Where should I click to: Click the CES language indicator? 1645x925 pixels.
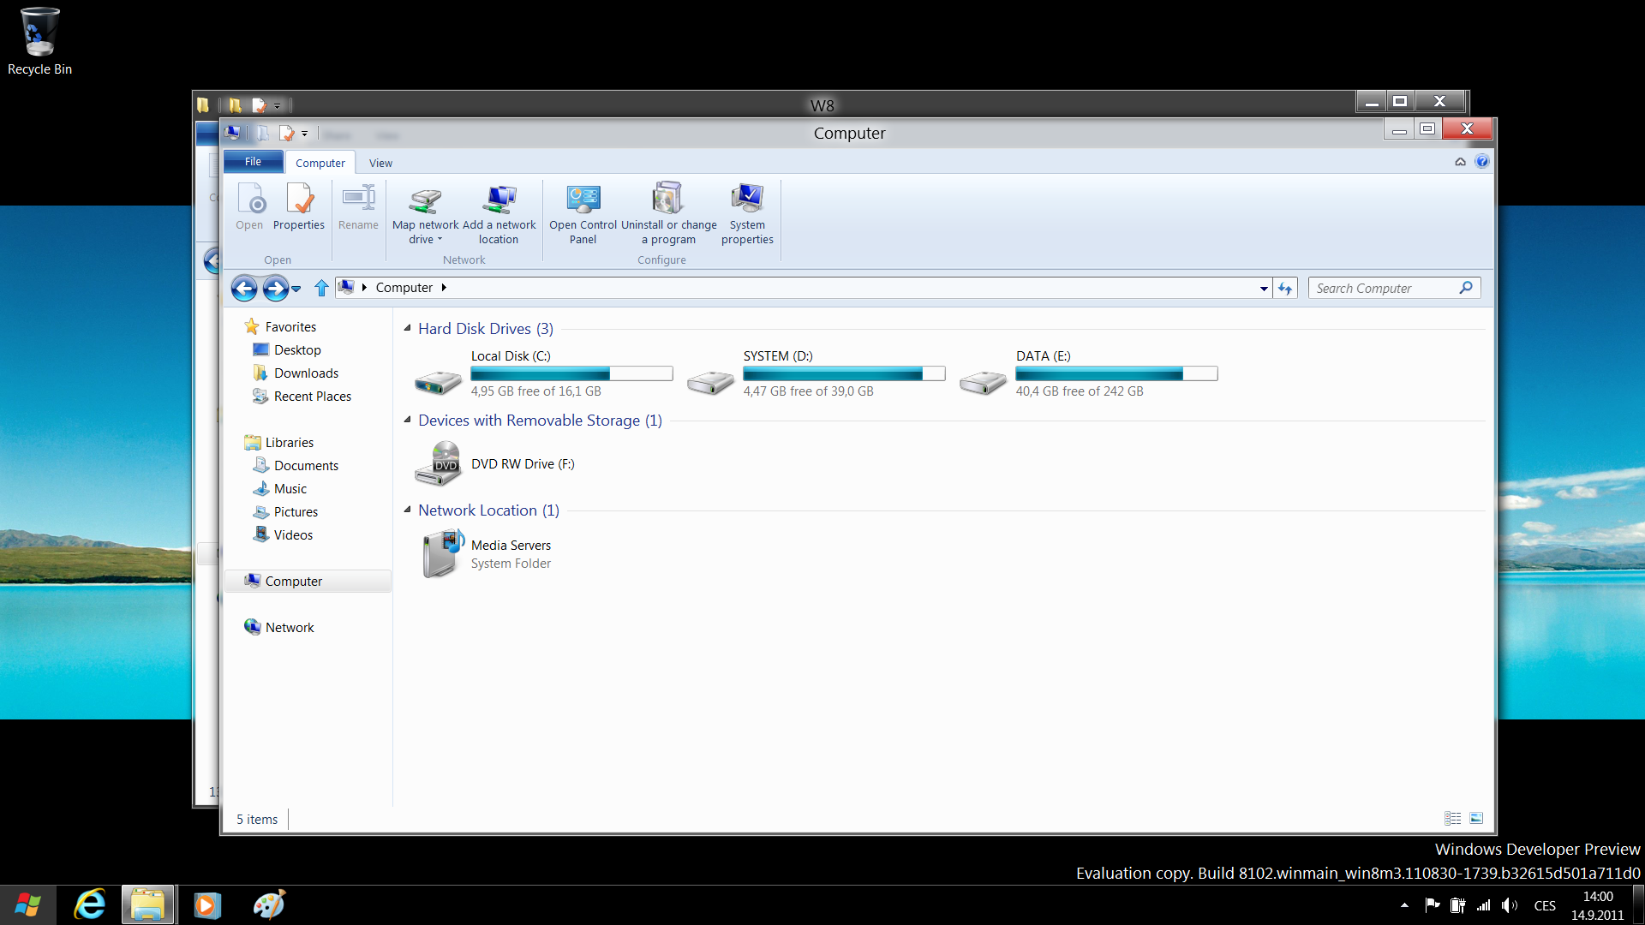[1545, 905]
